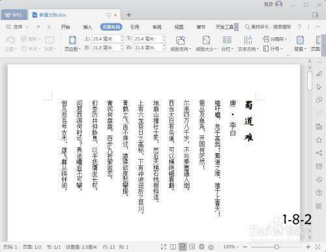Open the apps grid sidebar icon
The width and height of the screenshot is (326, 252).
pos(319,206)
